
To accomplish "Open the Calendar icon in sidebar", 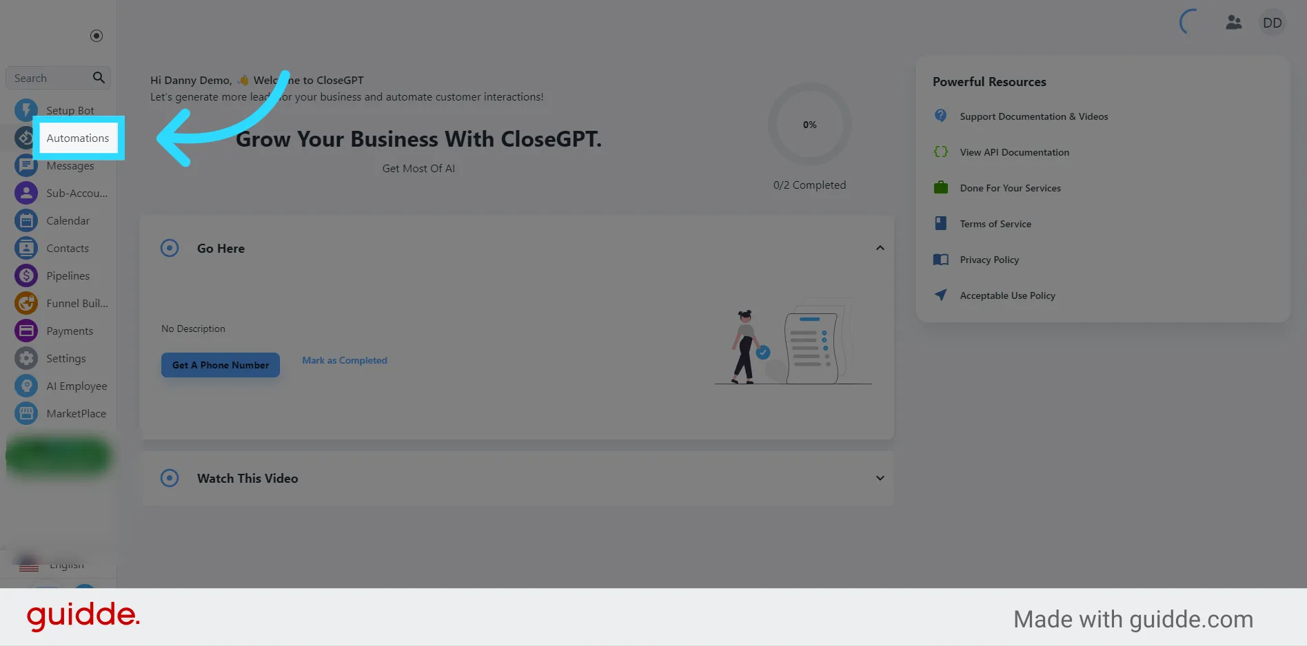I will tap(26, 220).
